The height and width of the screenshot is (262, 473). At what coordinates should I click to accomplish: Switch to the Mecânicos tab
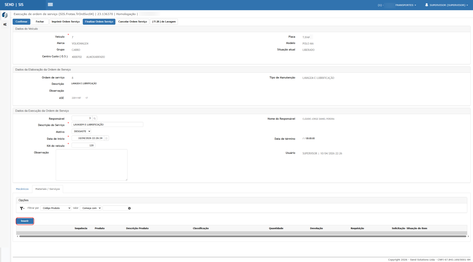click(22, 189)
